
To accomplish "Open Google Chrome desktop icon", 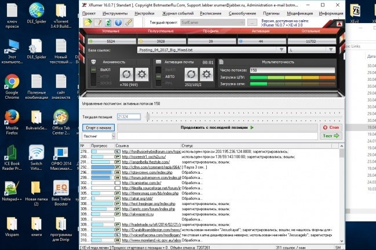I will (x=12, y=87).
